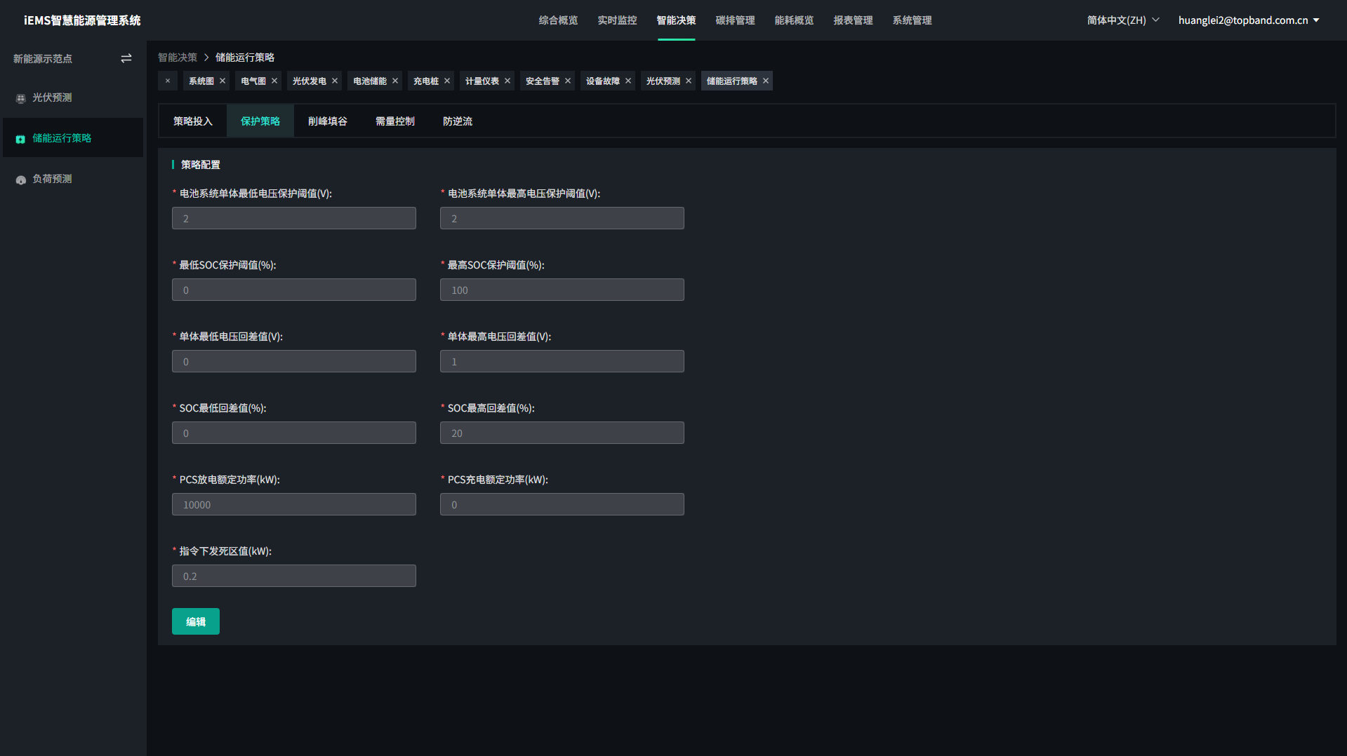
Task: Click the 最高SOC保护阈值 input field
Action: tap(562, 290)
